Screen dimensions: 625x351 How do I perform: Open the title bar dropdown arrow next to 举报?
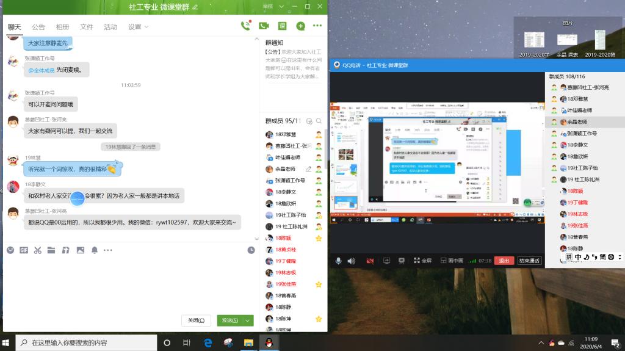(x=281, y=6)
